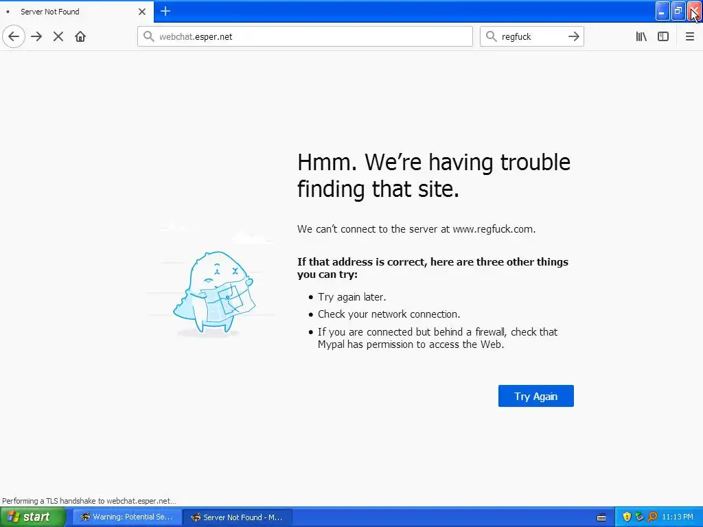Open the browser home page
This screenshot has width=703, height=527.
coord(80,36)
